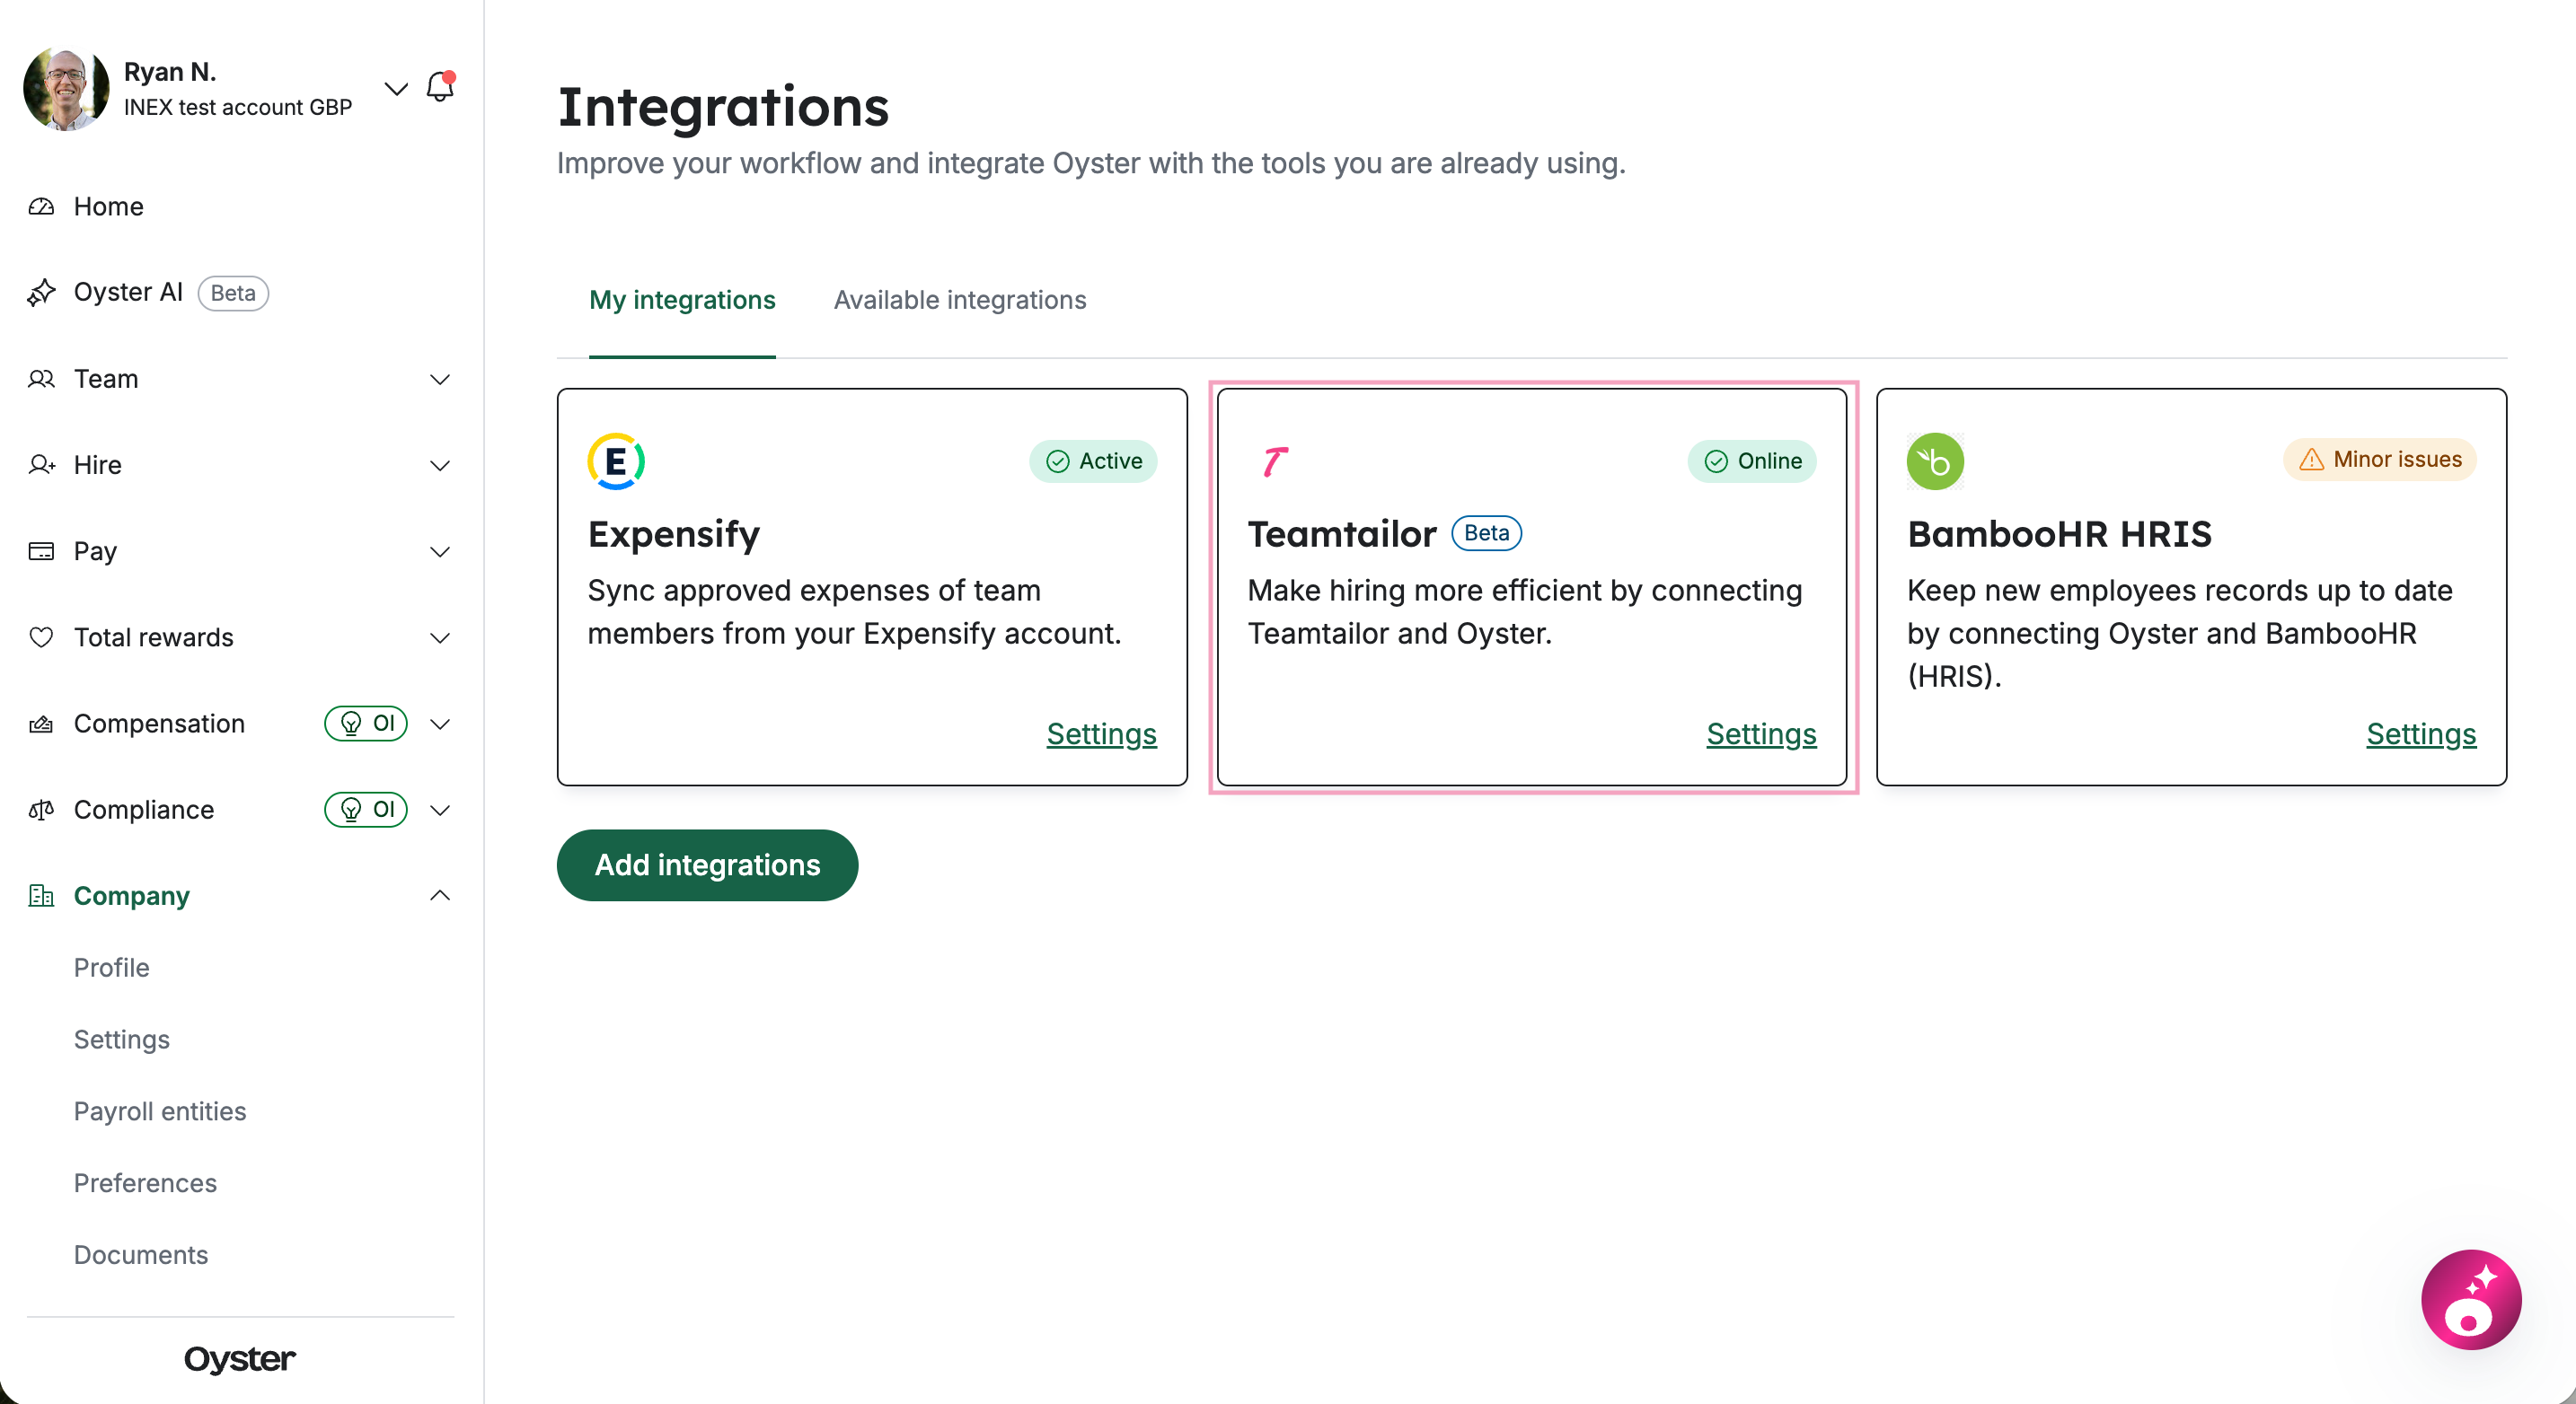The width and height of the screenshot is (2576, 1404).
Task: Expand the account switcher chevron
Action: tap(396, 89)
